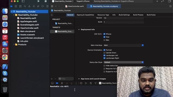173x97 pixels.
Task: Change the iOS 13.0 deployment target
Action: pos(98,34)
